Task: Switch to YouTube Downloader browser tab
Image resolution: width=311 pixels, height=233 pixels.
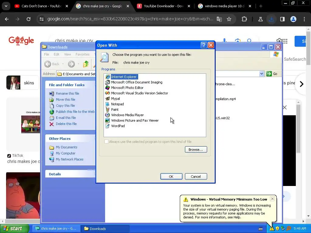Action: point(164,6)
